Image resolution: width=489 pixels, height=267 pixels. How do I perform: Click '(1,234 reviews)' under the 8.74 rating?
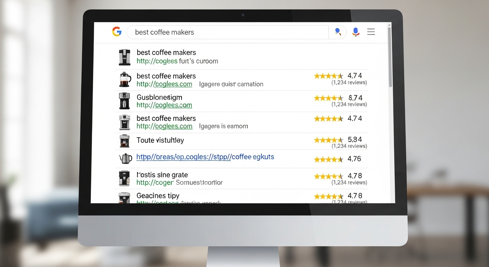click(349, 104)
